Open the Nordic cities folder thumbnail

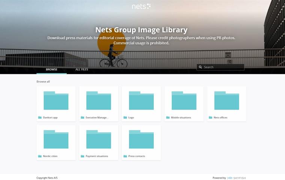(x=56, y=139)
